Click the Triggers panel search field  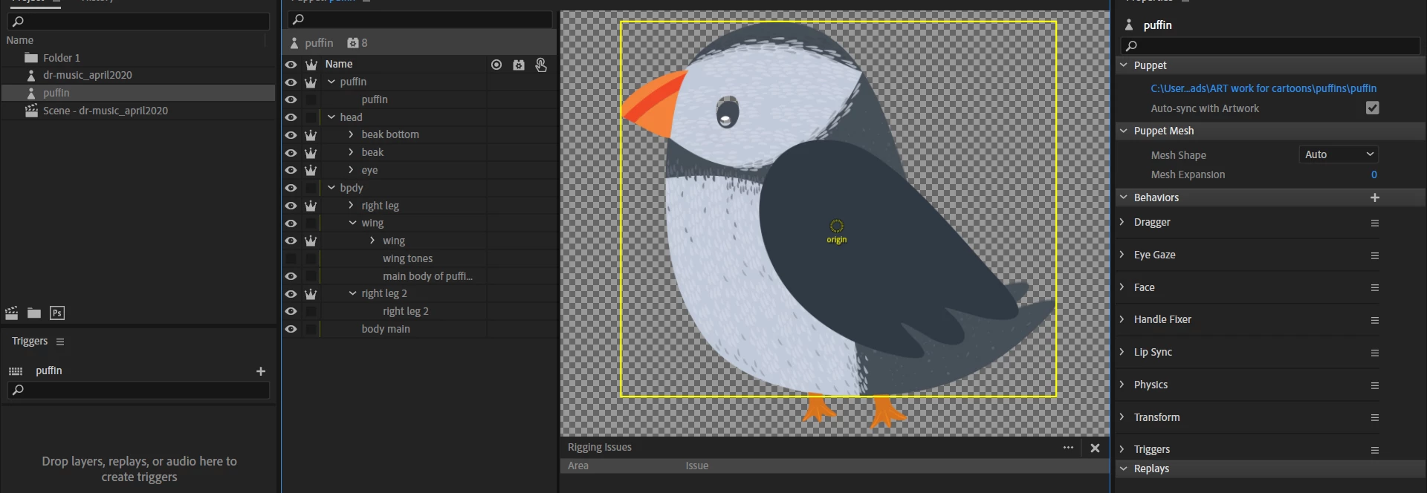coord(138,391)
